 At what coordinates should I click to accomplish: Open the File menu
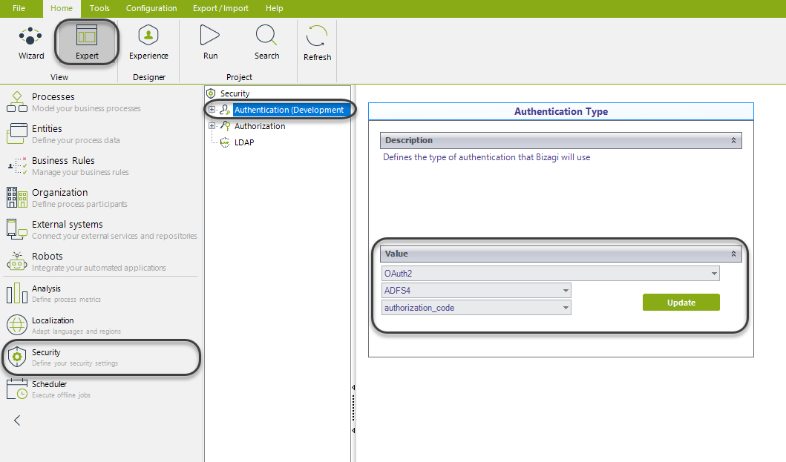[x=19, y=8]
